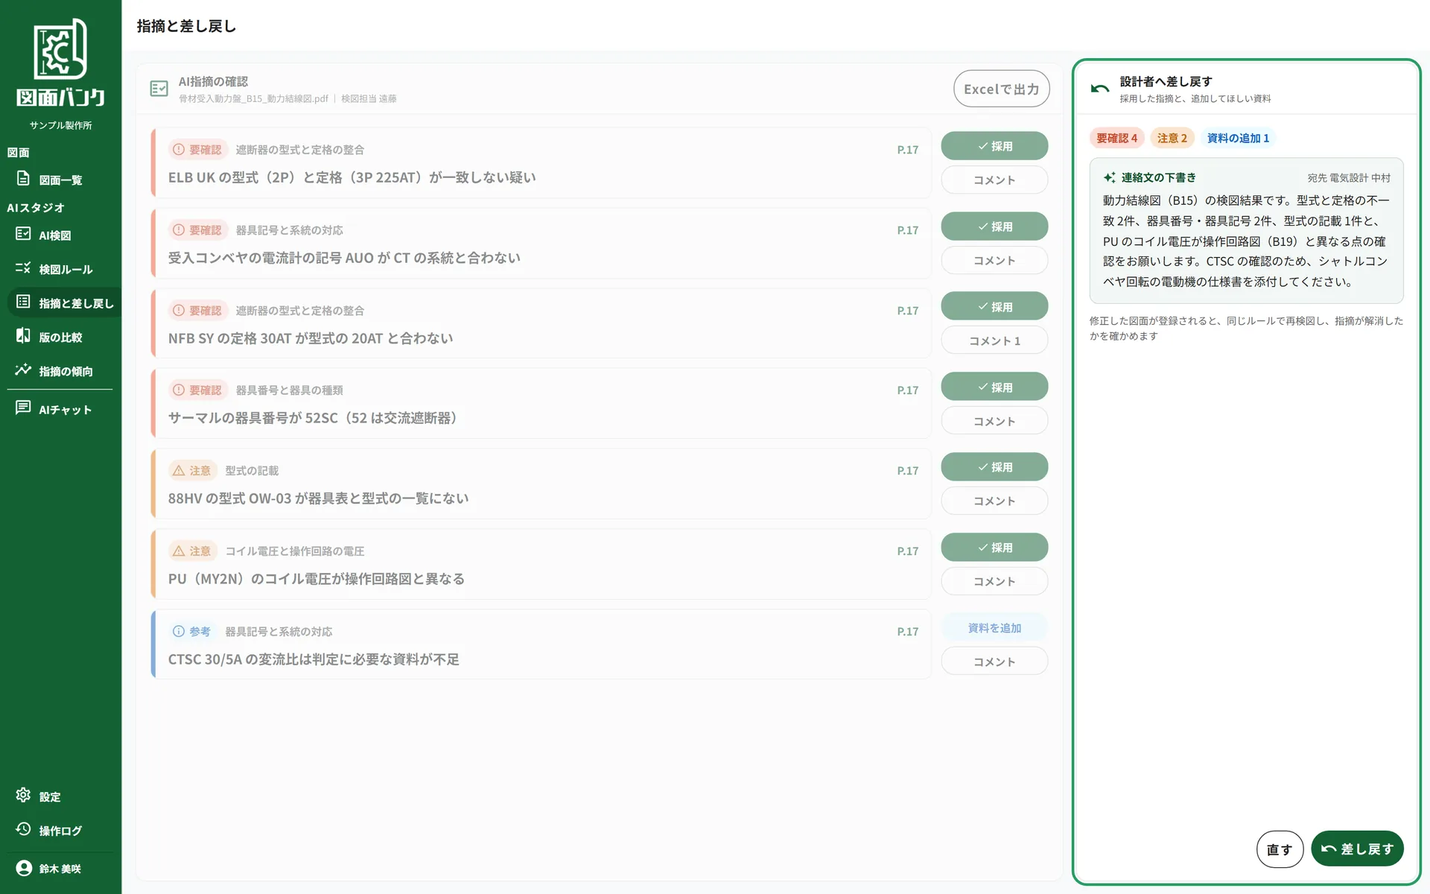This screenshot has height=894, width=1430.
Task: Click the AI指摘の確認 checklist header icon
Action: click(x=159, y=89)
